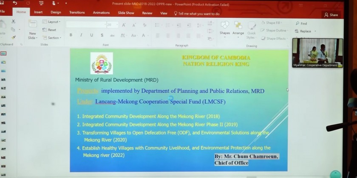357x178 pixels.
Task: Toggle Underline formatting
Action: [91, 35]
